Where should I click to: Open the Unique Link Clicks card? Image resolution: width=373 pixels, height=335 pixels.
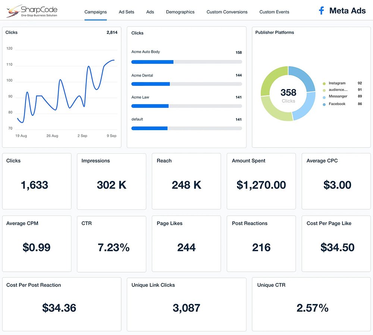pos(186,304)
